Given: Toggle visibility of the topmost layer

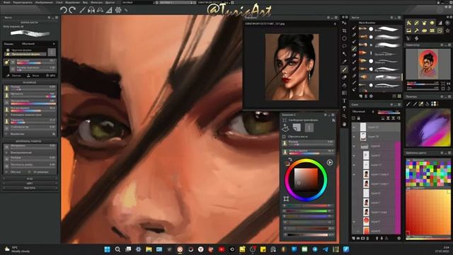Looking at the screenshot, I should (x=354, y=127).
